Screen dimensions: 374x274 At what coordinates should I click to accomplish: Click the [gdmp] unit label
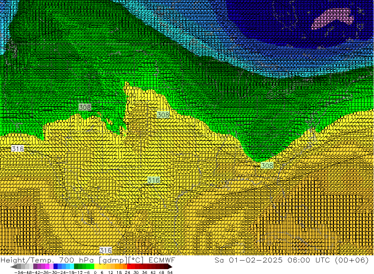tap(113, 260)
